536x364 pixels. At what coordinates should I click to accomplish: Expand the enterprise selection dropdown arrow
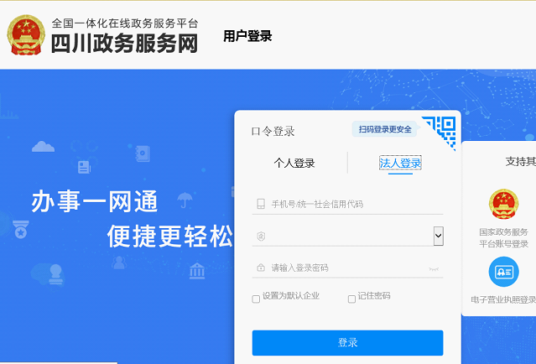(438, 236)
